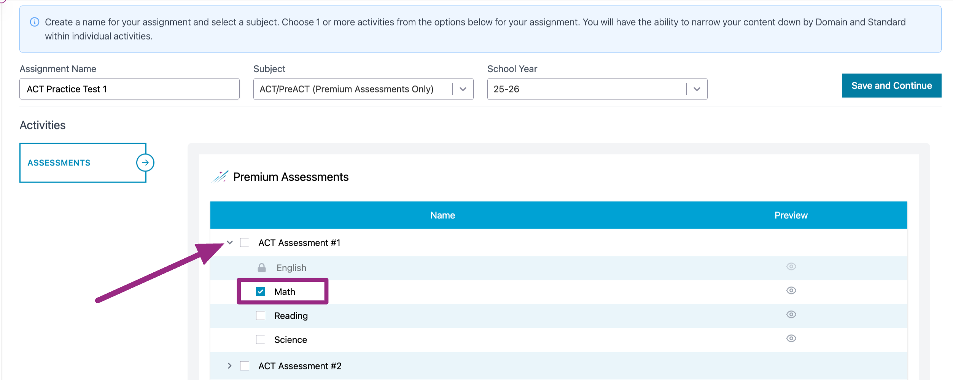Click the Reading row label
Image resolution: width=953 pixels, height=380 pixels.
pyautogui.click(x=291, y=316)
